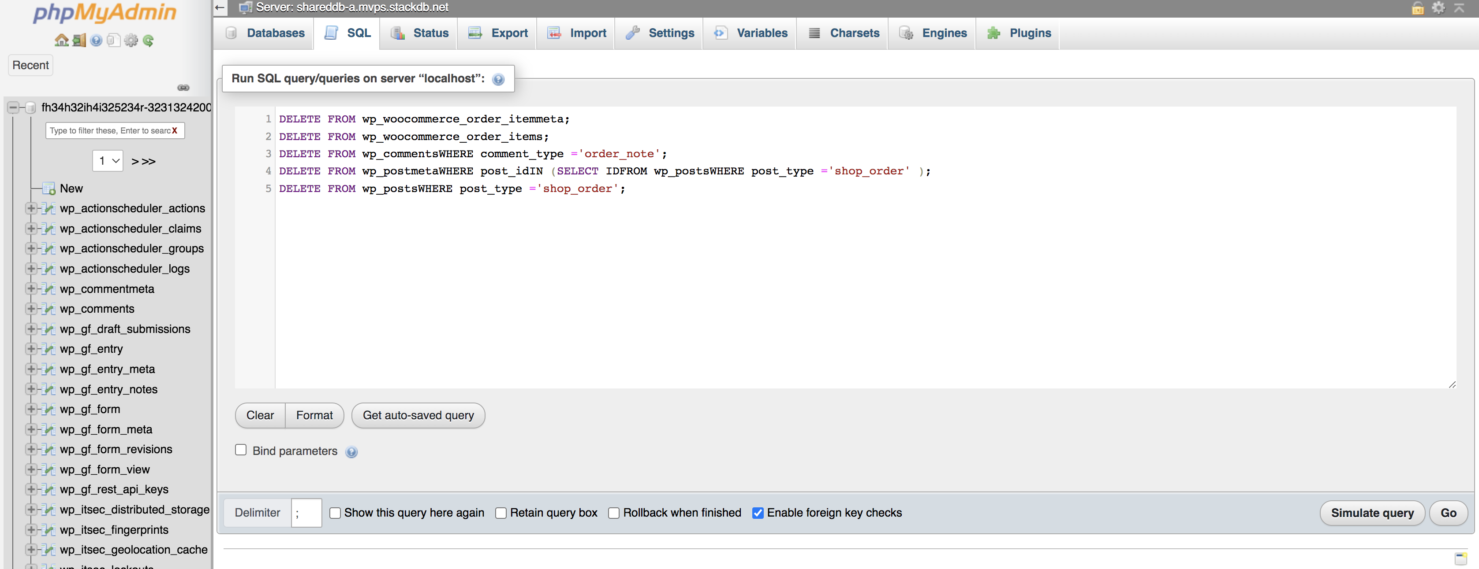Open navigation panel settings gear icon

(x=131, y=40)
